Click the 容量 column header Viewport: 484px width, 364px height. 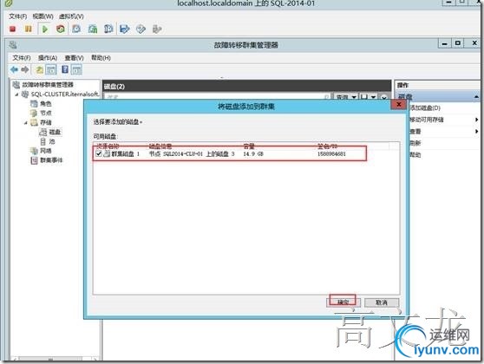pos(249,146)
